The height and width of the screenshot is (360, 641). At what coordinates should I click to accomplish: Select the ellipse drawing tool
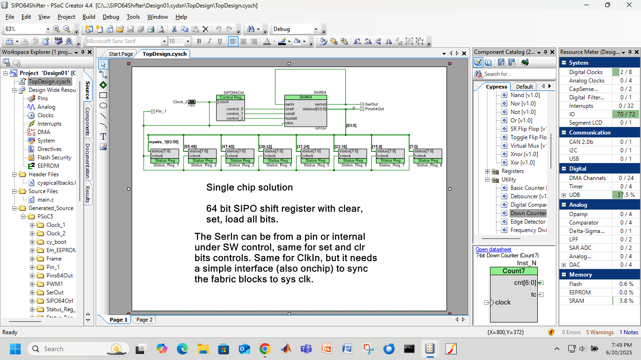pos(103,105)
